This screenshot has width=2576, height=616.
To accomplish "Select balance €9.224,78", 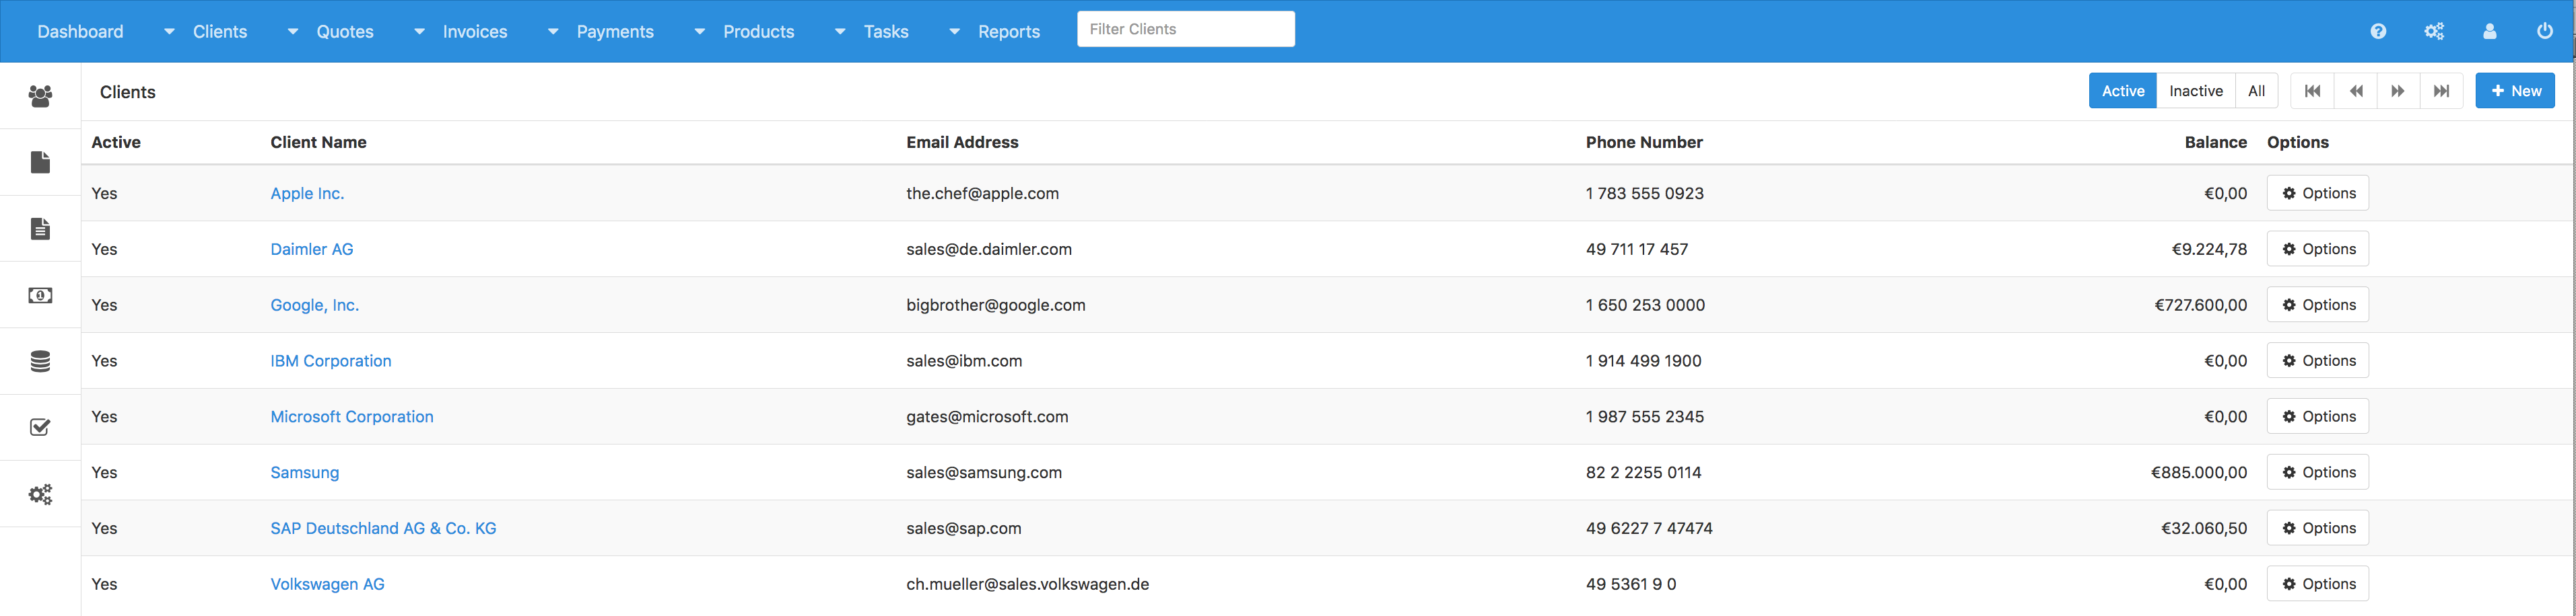I will point(2209,249).
